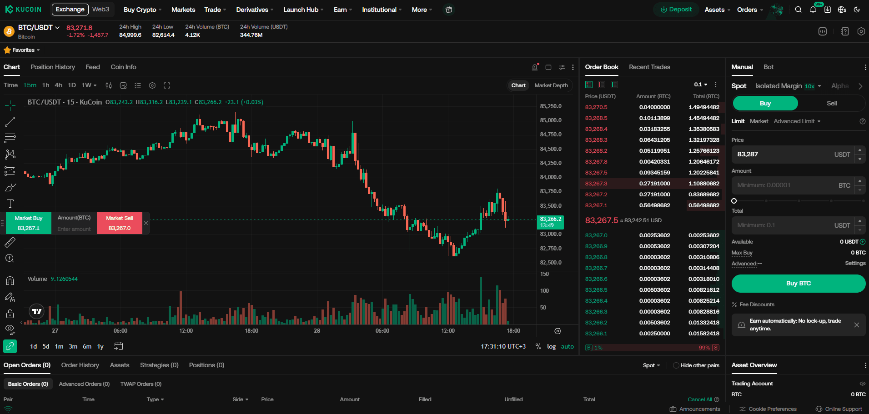Toggle lock all drawing tools
Viewport: 869px width, 414px height.
tap(10, 314)
